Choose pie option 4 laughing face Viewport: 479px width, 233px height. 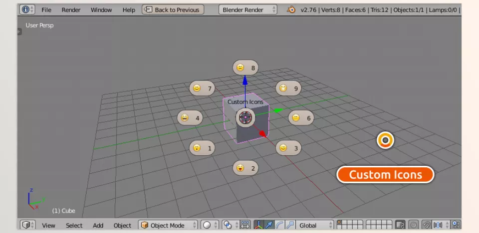pyautogui.click(x=190, y=117)
